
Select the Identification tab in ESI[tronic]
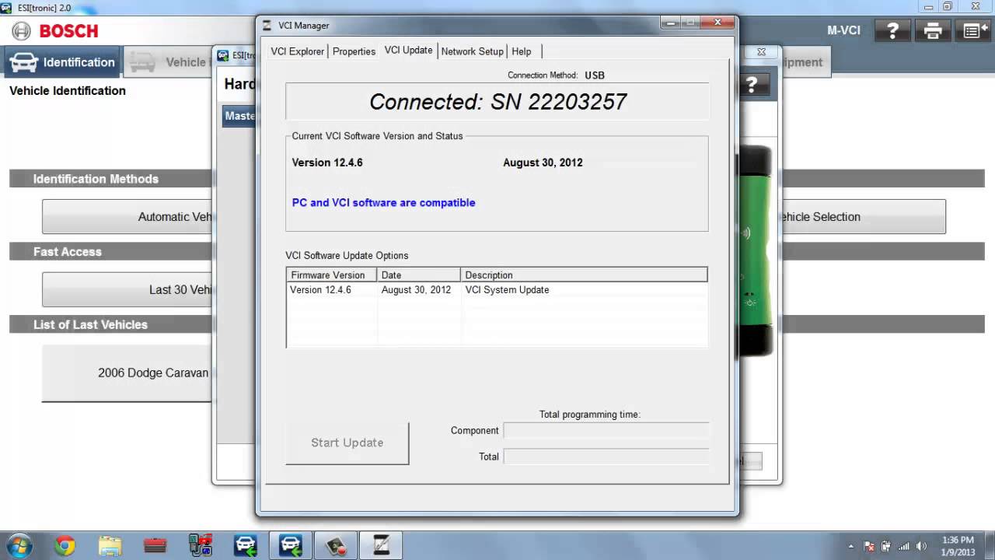[63, 62]
